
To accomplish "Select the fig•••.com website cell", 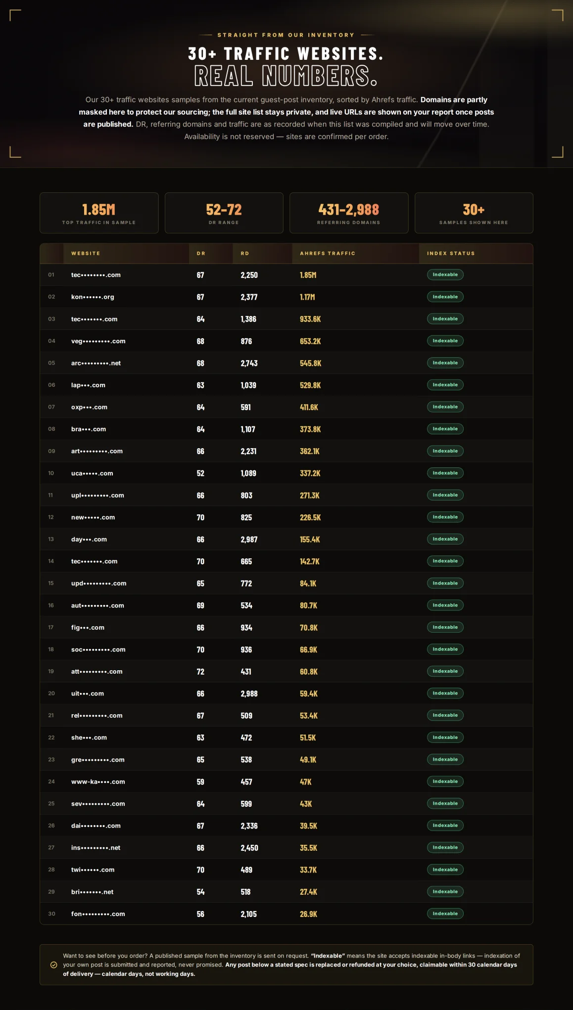I will [x=88, y=627].
